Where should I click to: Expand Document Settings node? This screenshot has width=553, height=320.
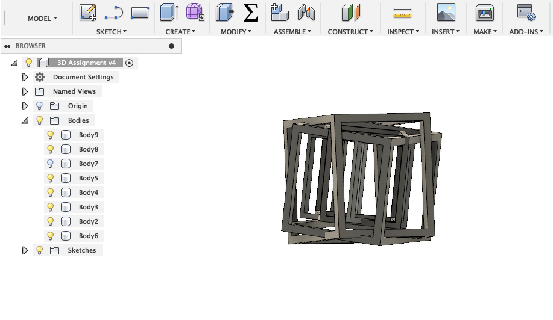tap(25, 77)
